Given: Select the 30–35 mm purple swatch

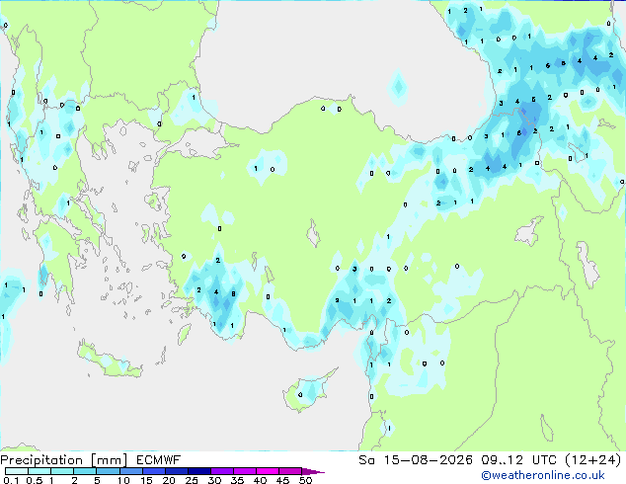Looking at the screenshot, I should pos(221,471).
